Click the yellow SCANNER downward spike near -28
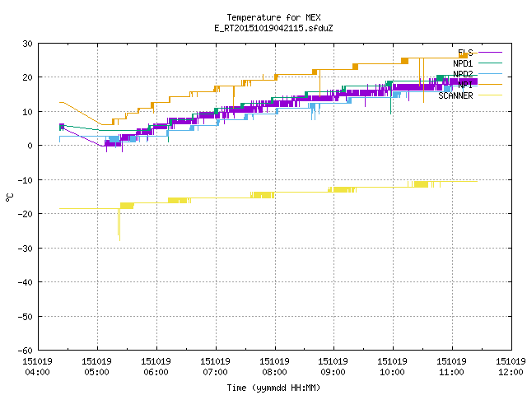Screen dimensions: 527x395 119,225
